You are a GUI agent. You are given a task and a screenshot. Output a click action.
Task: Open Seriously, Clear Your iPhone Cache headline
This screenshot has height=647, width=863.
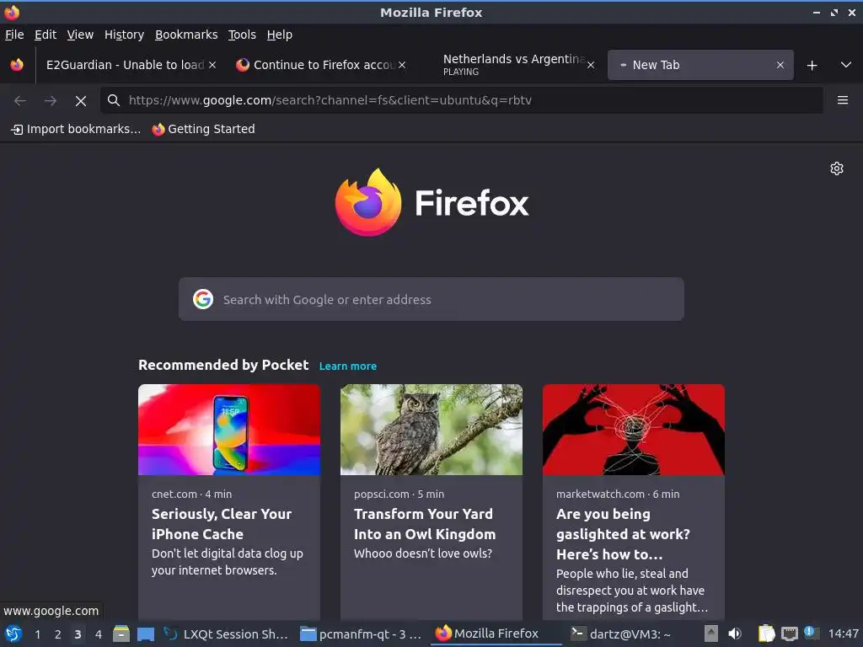click(x=222, y=524)
